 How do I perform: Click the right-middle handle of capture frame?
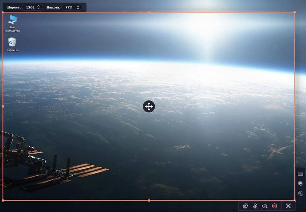[295, 106]
